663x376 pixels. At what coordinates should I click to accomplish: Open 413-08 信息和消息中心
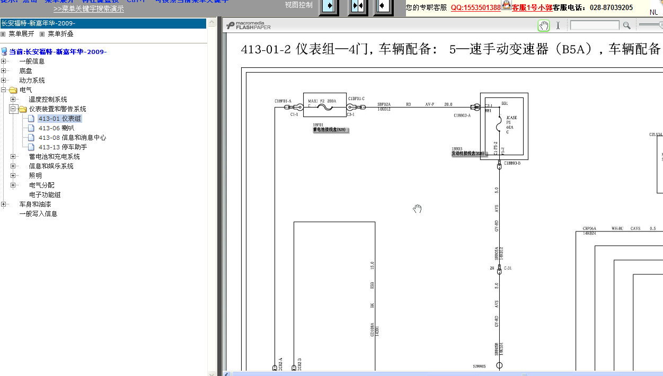[72, 138]
